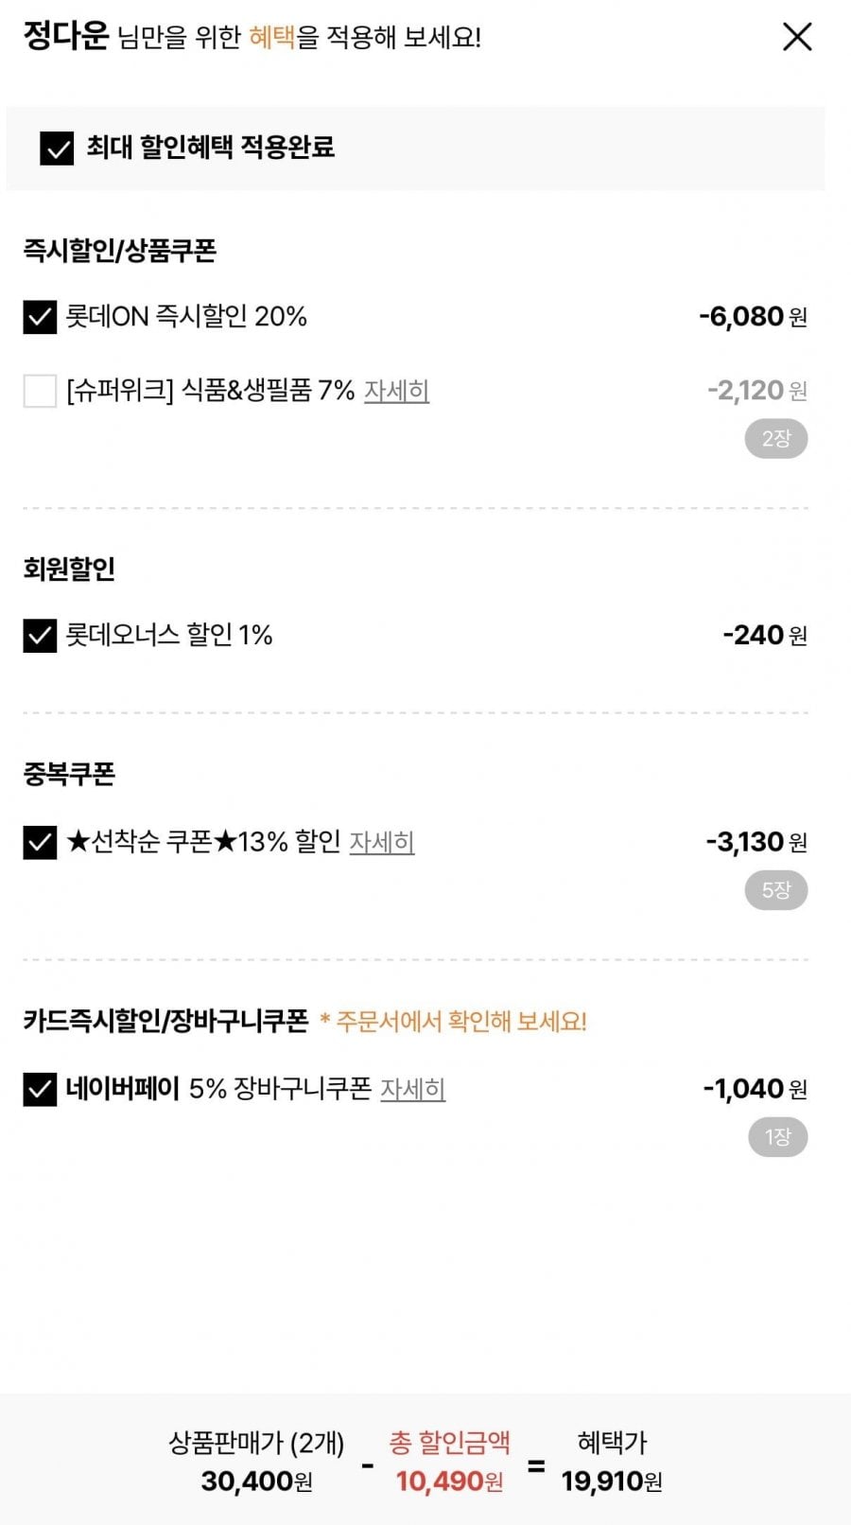Uncheck 롯데오너스 할인 1% checkbox
The height and width of the screenshot is (1525, 851).
coord(40,636)
